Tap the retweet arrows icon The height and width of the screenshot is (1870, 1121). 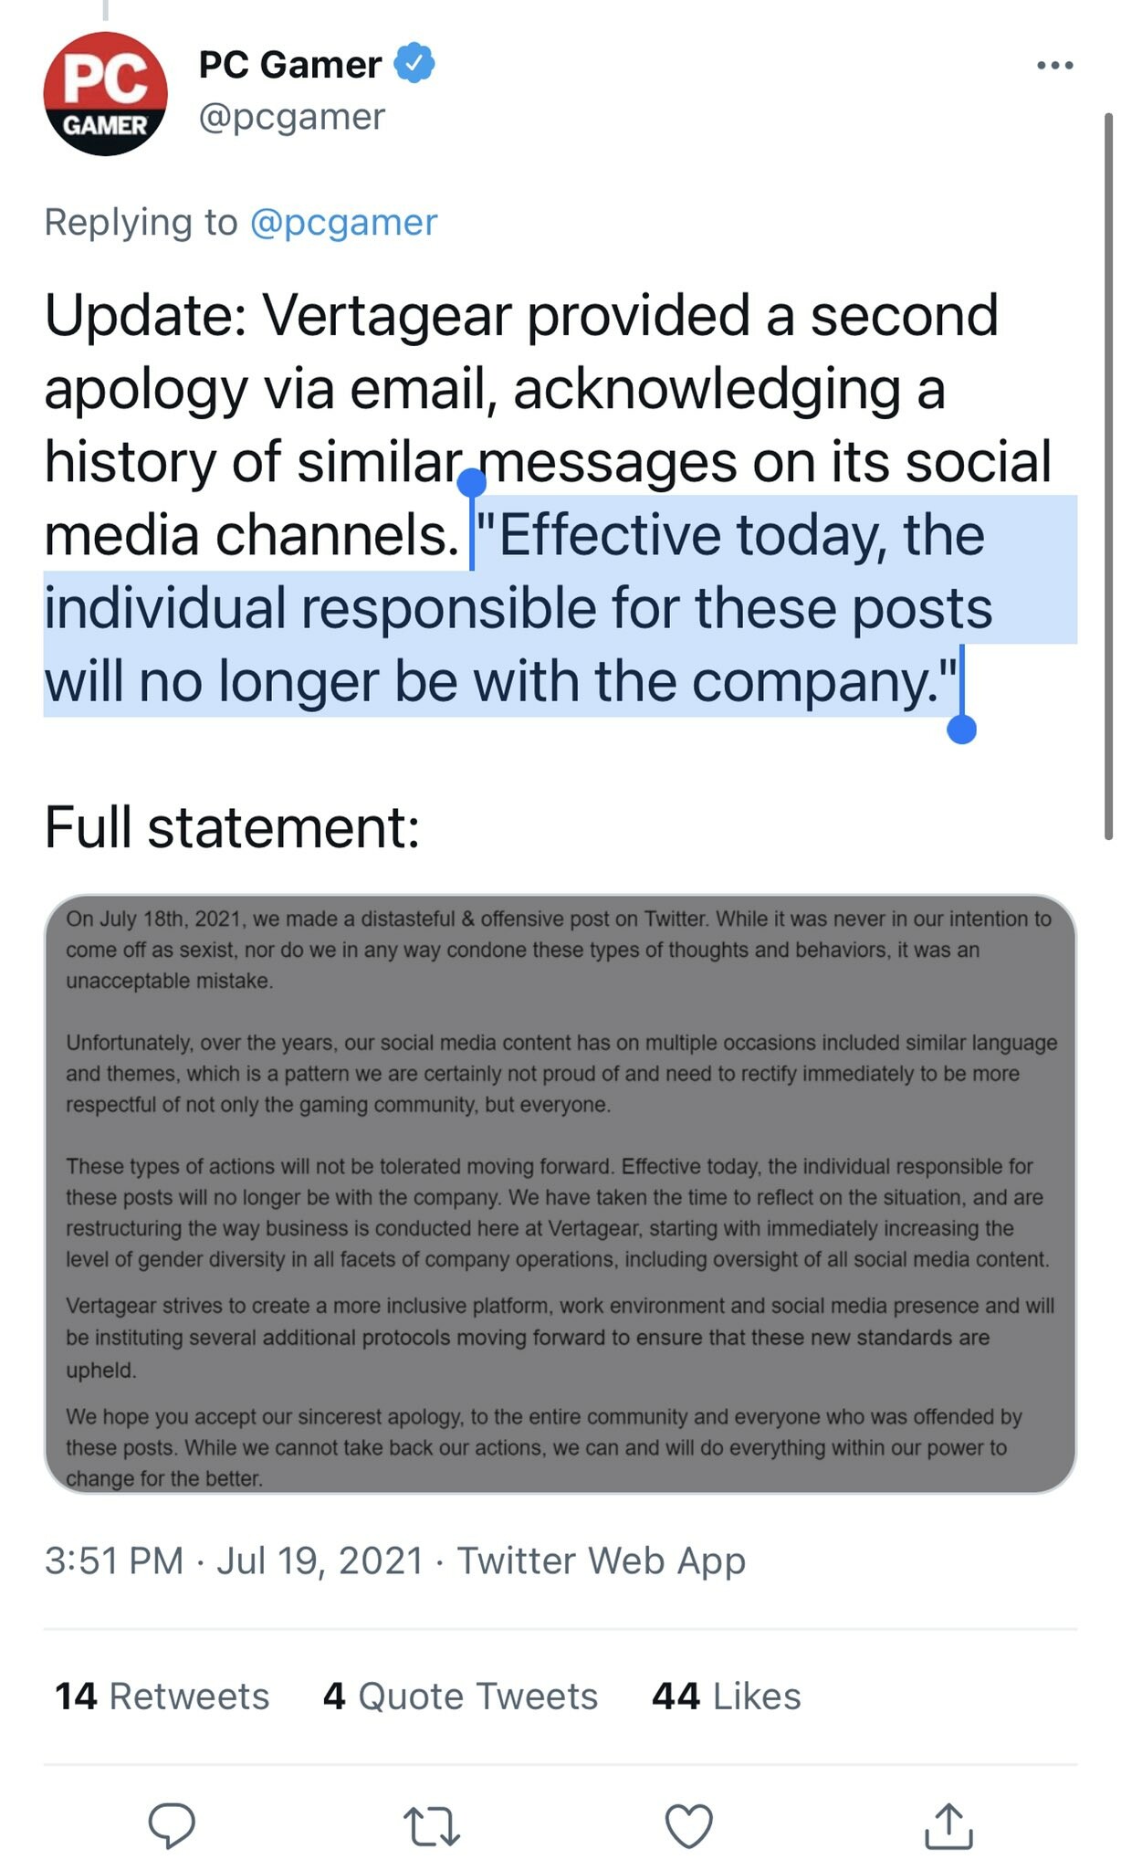tap(431, 1825)
